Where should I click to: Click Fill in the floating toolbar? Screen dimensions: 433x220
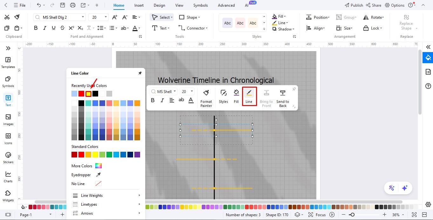pyautogui.click(x=236, y=97)
